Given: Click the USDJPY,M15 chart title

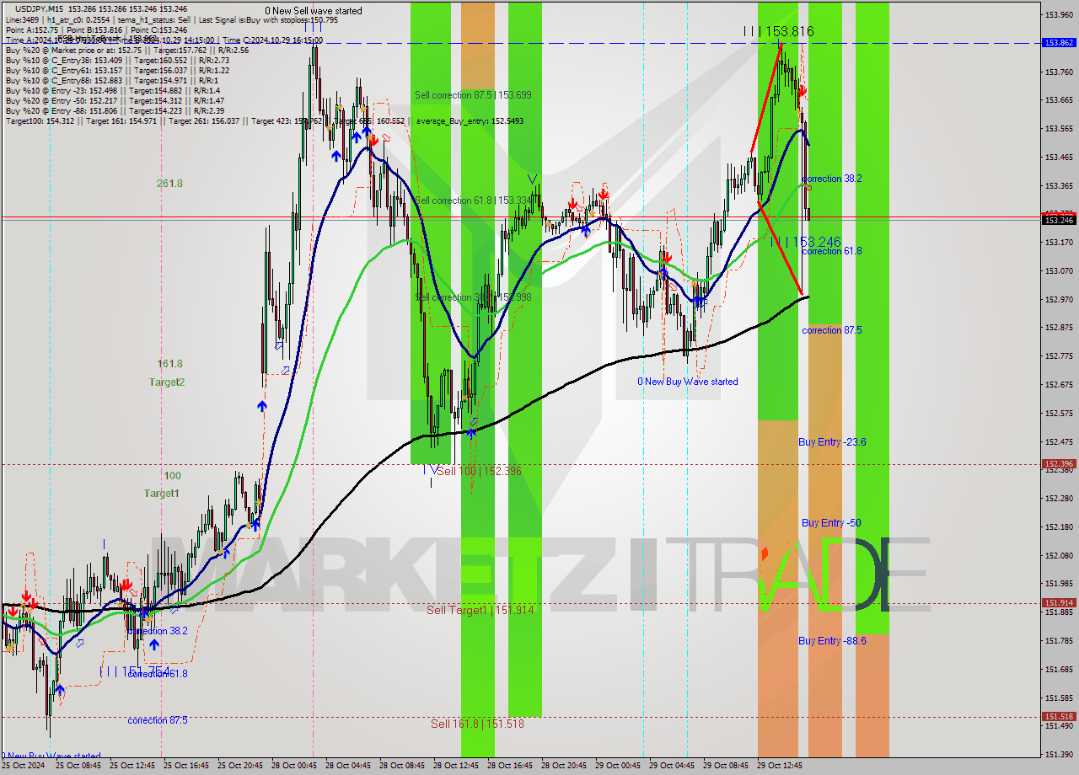Looking at the screenshot, I should [x=40, y=8].
